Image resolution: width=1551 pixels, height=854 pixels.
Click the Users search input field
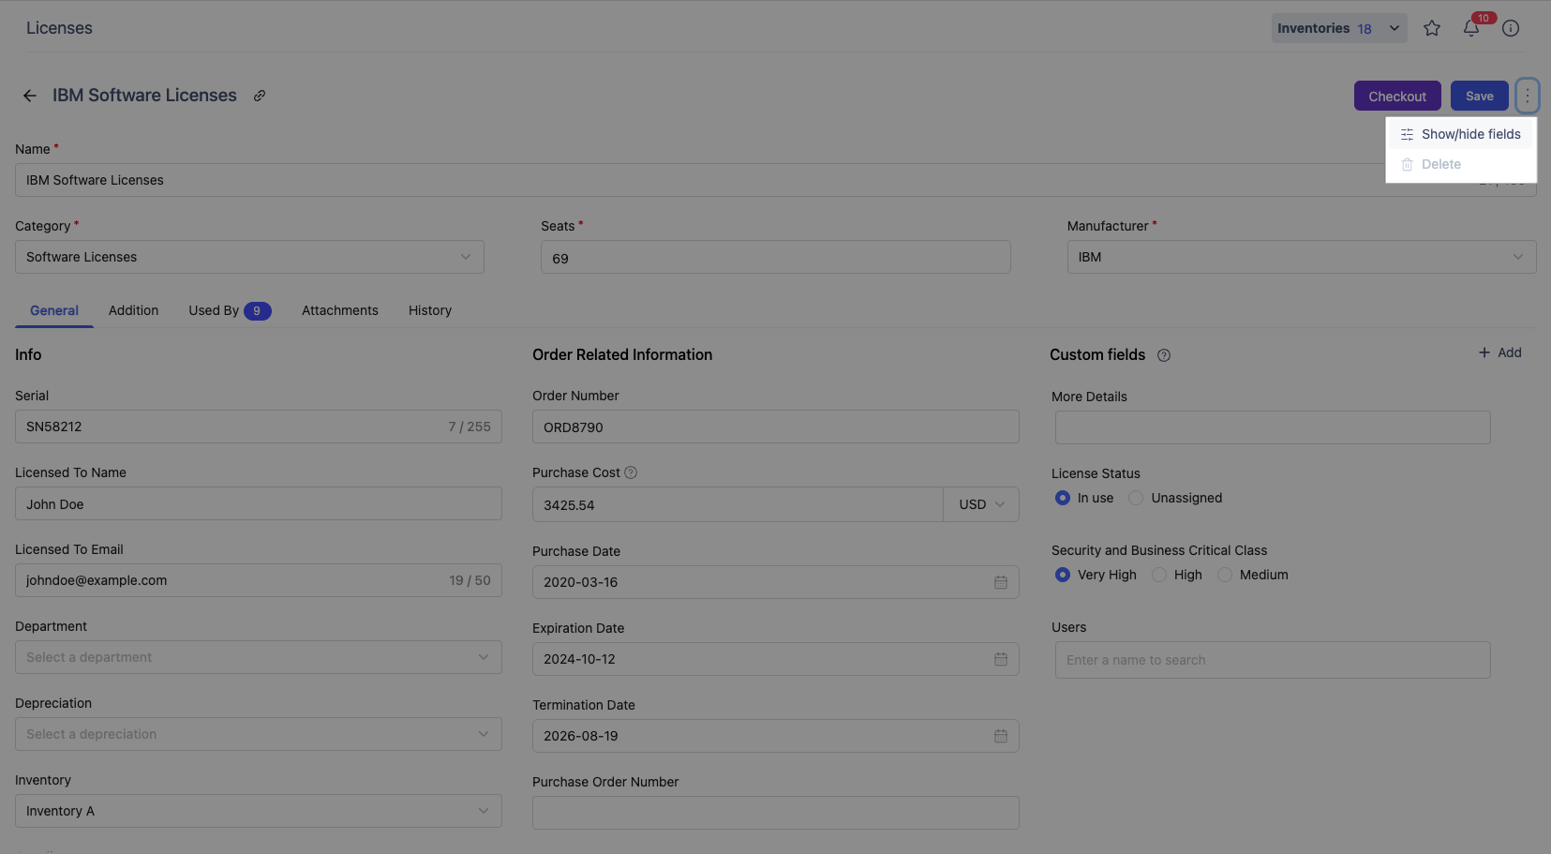[x=1272, y=660]
